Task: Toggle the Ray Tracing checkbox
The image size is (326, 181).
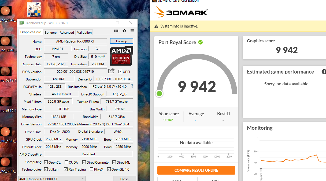Action: click(x=66, y=169)
